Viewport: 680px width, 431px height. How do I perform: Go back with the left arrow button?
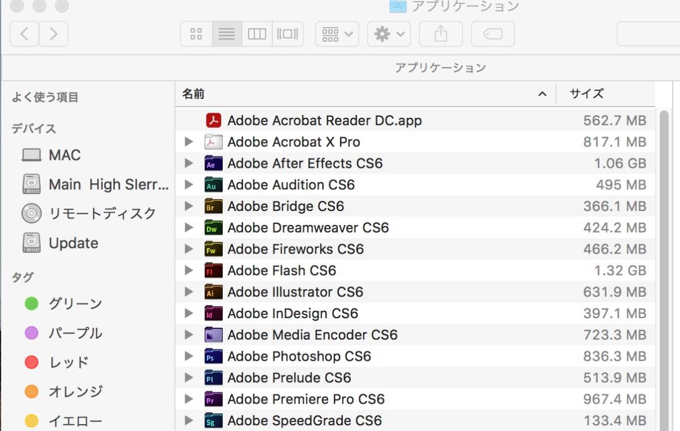pyautogui.click(x=24, y=34)
